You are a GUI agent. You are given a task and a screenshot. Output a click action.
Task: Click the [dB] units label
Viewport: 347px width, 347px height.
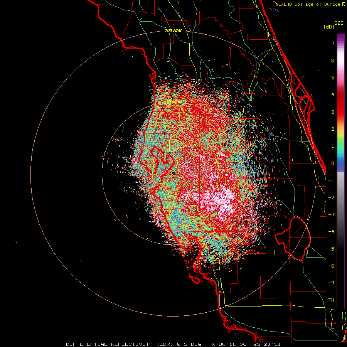(x=329, y=27)
